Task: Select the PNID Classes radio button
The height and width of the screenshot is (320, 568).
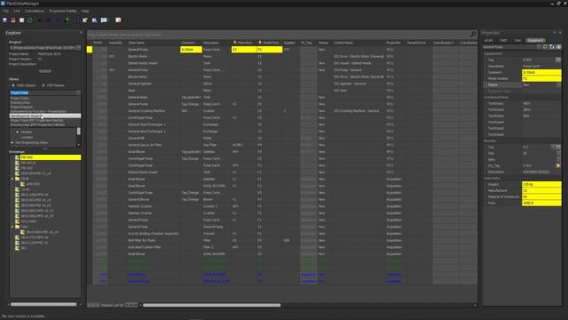Action: [x=13, y=85]
